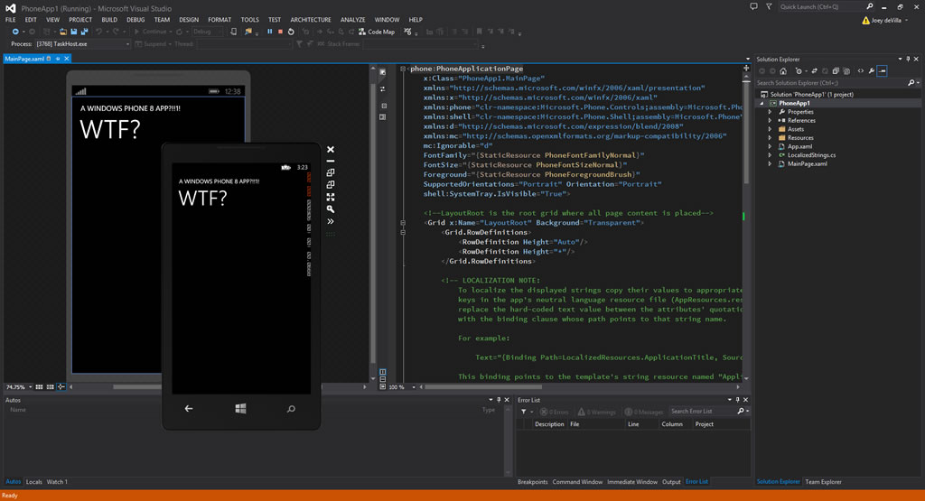This screenshot has width=925, height=501.
Task: Sync with active document in Solution Explorer
Action: click(815, 70)
